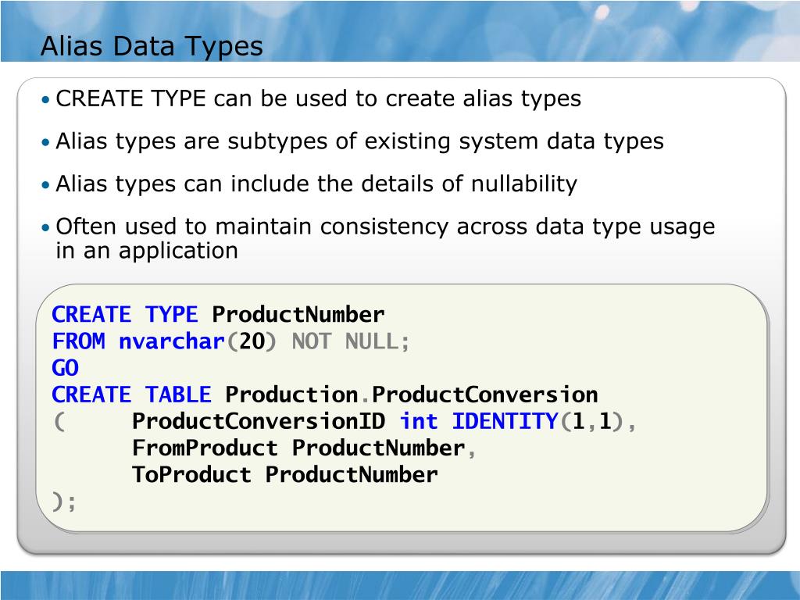Screen dimensions: 800x600
Task: Select the 'IDENTITY' keyword in code
Action: click(x=505, y=421)
